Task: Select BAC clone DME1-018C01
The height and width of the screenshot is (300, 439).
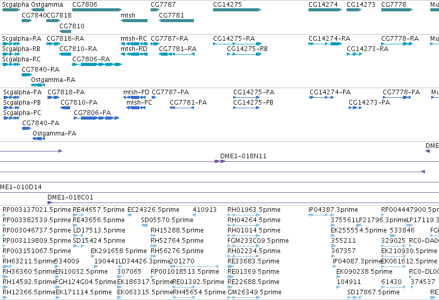Action: [70, 197]
